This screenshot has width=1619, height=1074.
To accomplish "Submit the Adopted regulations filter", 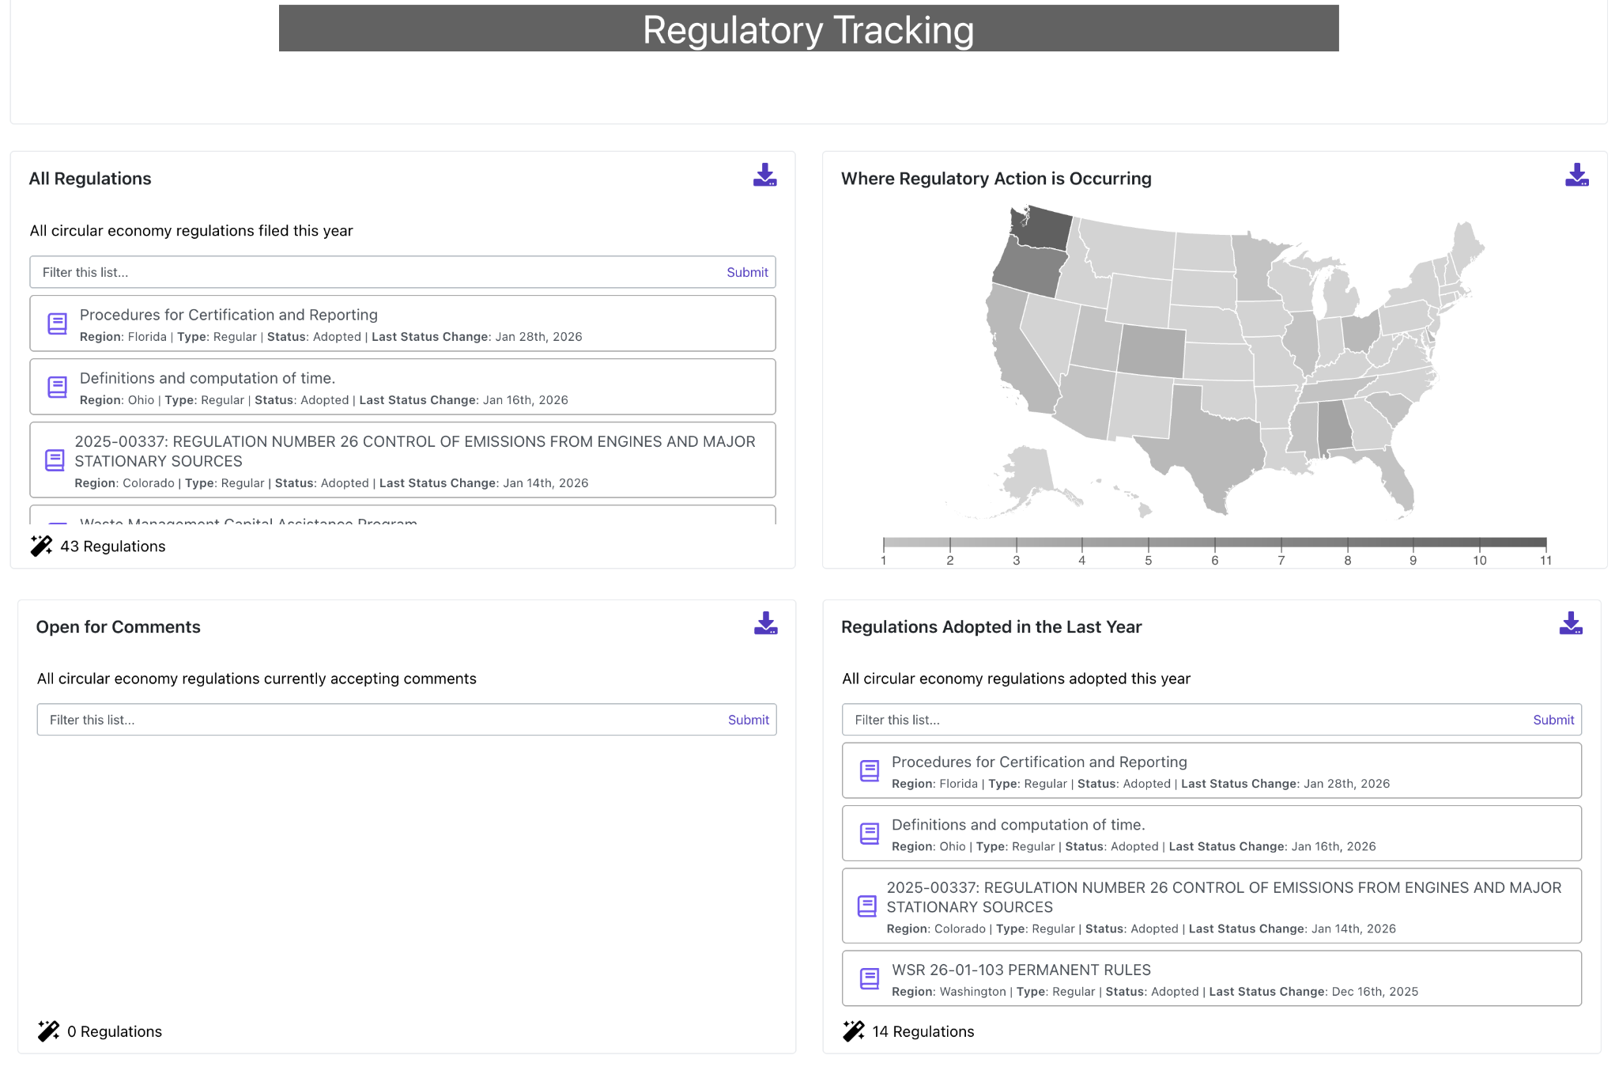I will pyautogui.click(x=1553, y=720).
